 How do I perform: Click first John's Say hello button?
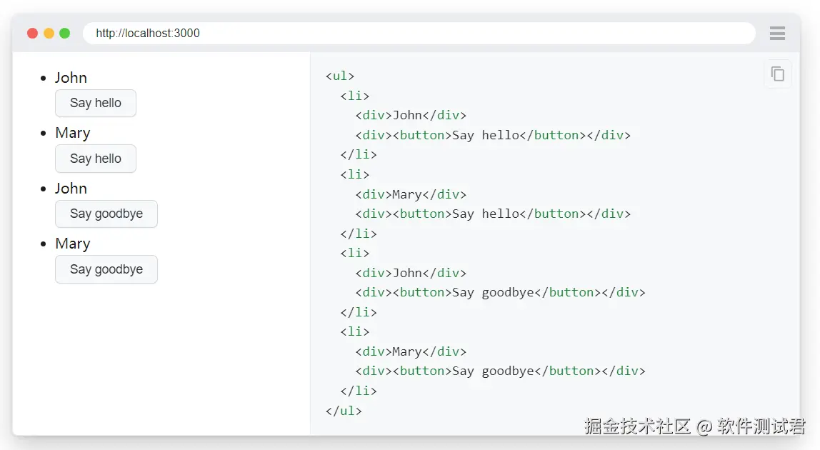(x=96, y=103)
